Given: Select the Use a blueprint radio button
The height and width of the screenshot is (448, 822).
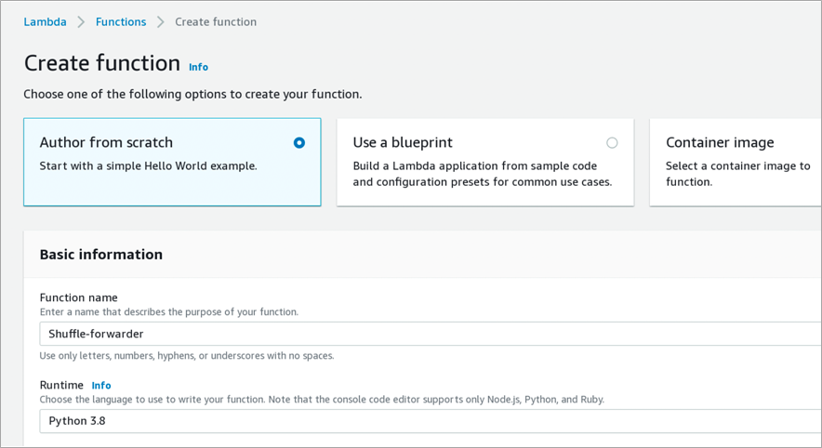Looking at the screenshot, I should pyautogui.click(x=612, y=142).
